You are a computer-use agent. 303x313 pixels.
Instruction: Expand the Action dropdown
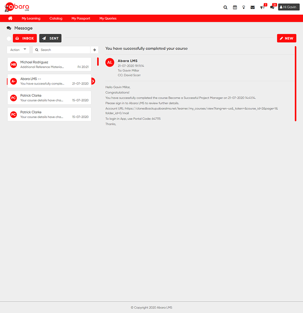click(18, 50)
